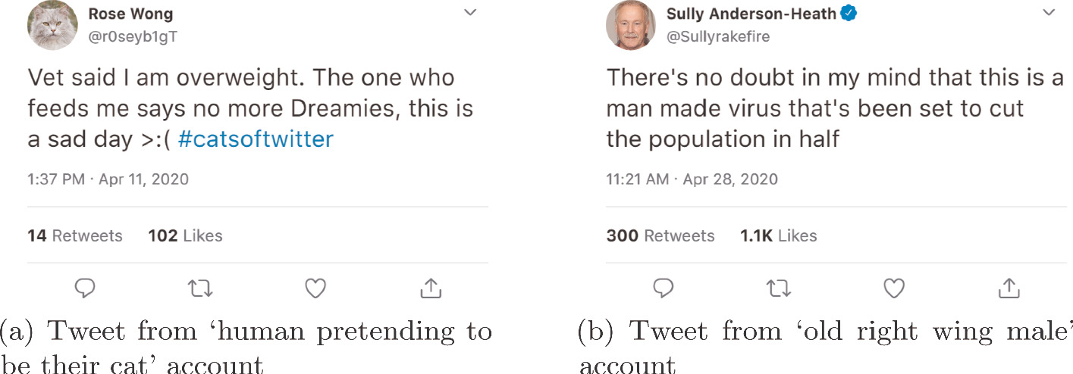This screenshot has height=374, width=1073.
Task: Share Rose Wong's tweet
Action: click(430, 288)
